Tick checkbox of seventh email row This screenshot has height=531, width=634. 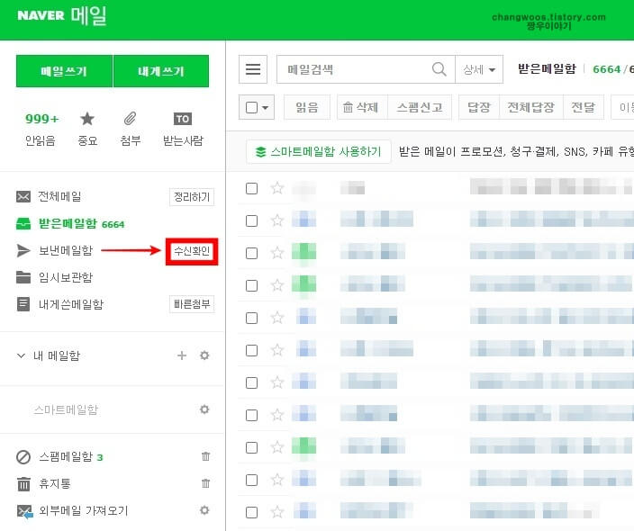pos(251,382)
